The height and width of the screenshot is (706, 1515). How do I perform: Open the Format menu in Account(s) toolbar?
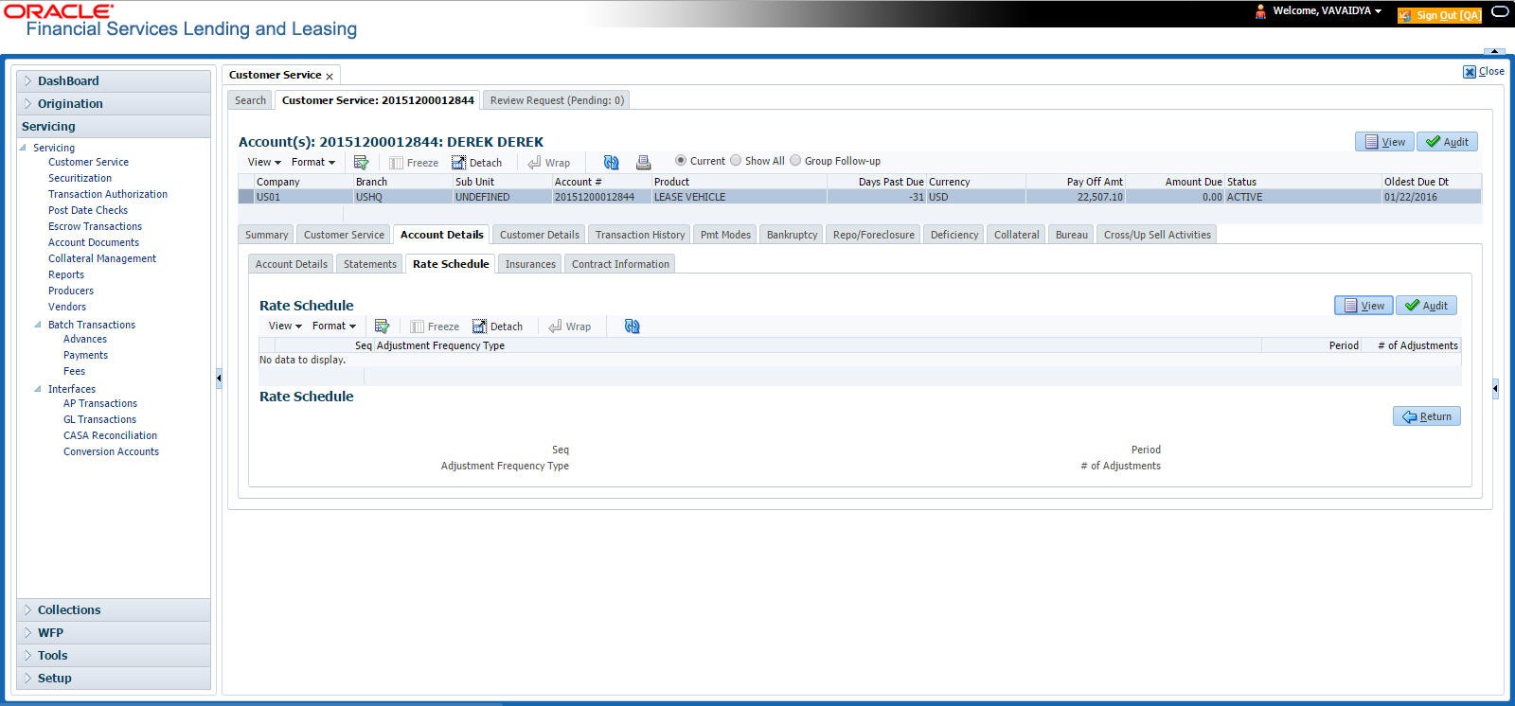312,162
